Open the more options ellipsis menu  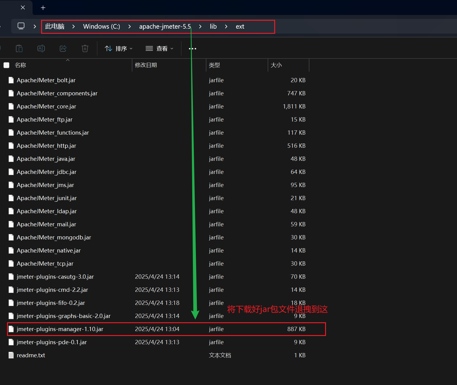193,49
